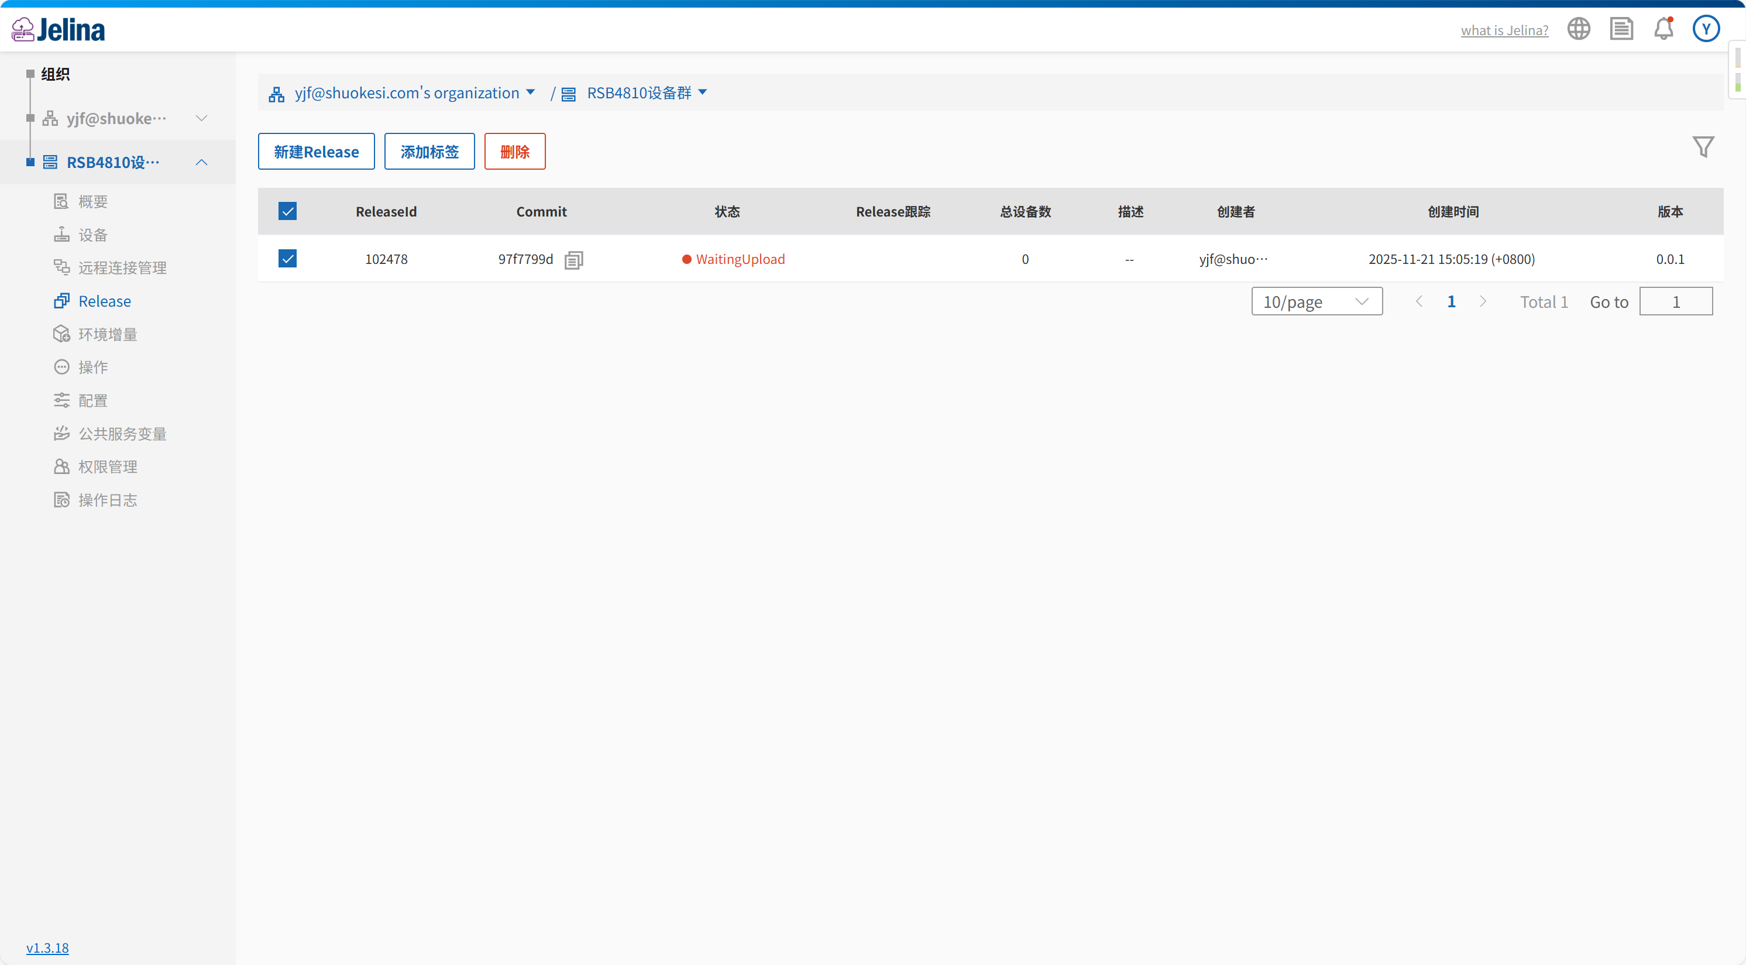Open RSB4810设备群 breadcrumb dropdown
1746x965 pixels.
pos(702,93)
